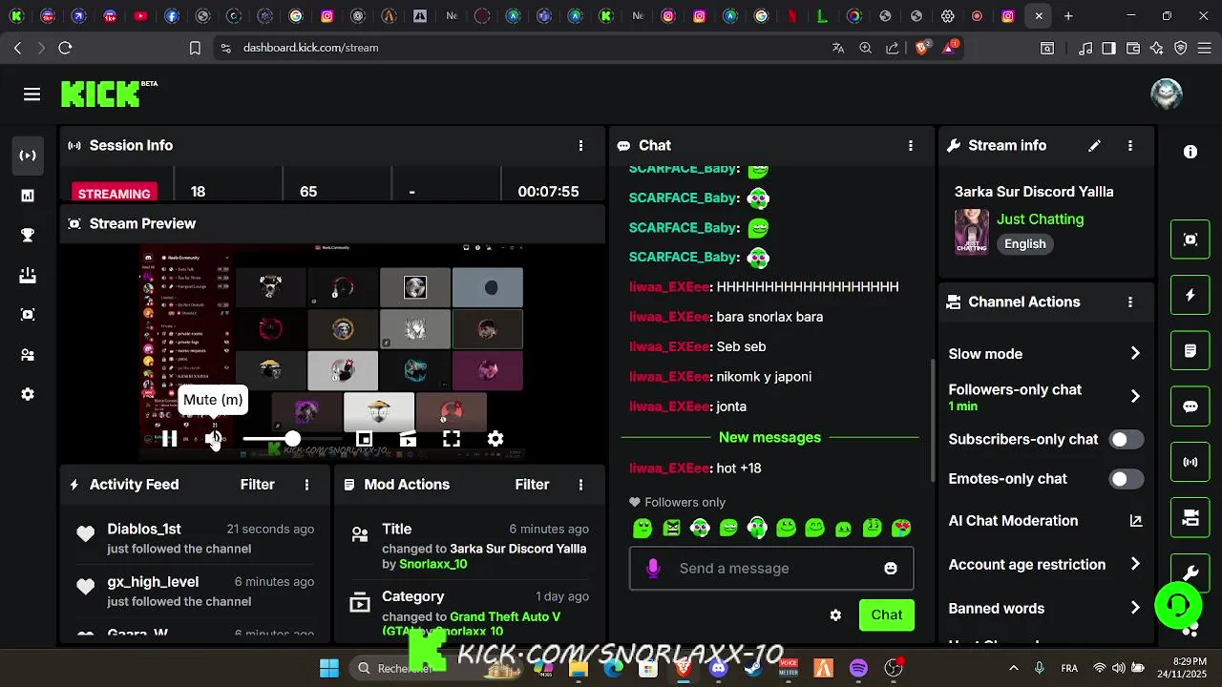
Task: Bookmark this page in the address bar
Action: [x=195, y=48]
